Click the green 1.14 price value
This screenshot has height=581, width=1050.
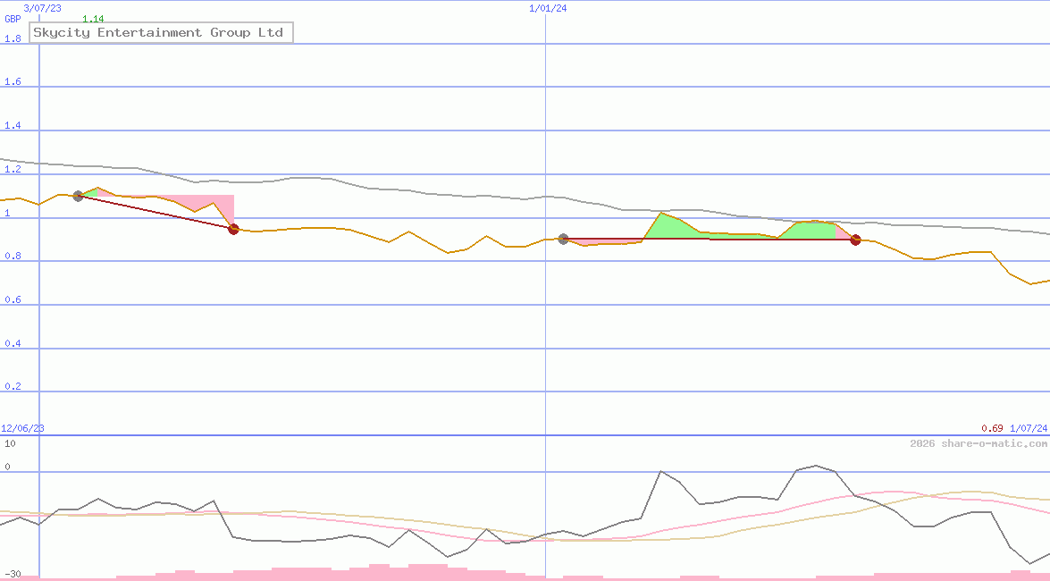pyautogui.click(x=93, y=19)
